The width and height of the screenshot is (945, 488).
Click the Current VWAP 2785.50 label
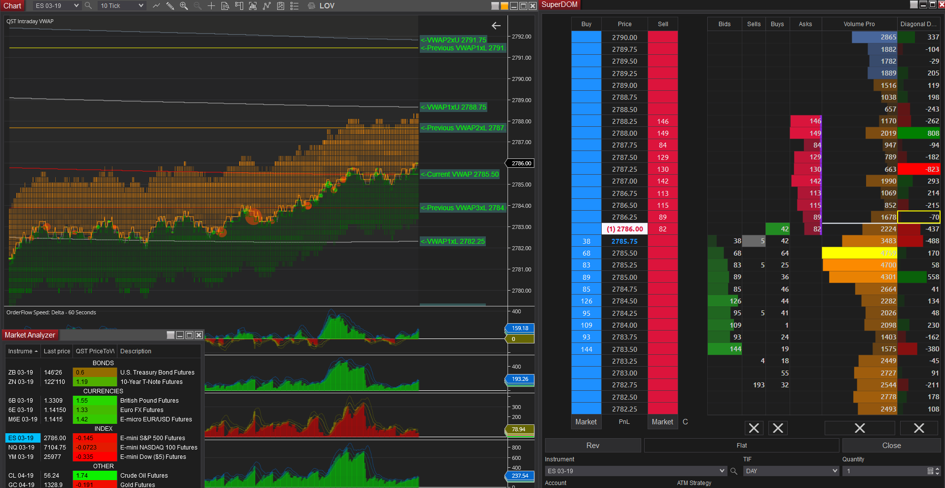point(460,174)
